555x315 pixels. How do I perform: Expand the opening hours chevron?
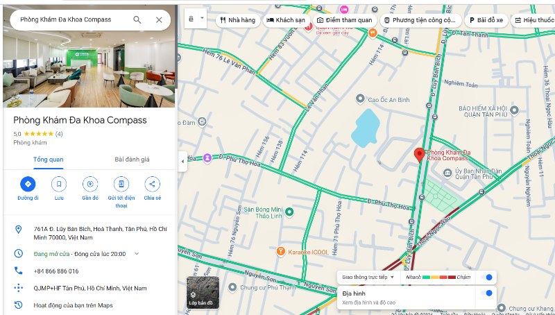[137, 254]
